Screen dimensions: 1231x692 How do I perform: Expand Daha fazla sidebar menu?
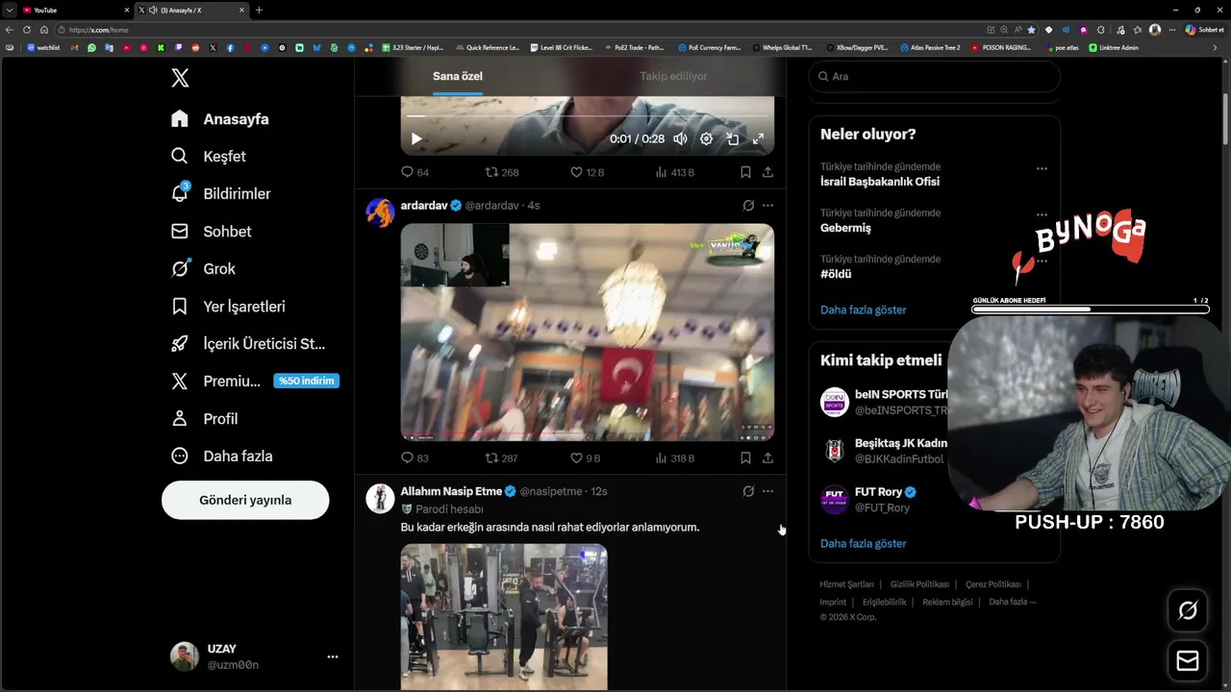[x=221, y=457]
